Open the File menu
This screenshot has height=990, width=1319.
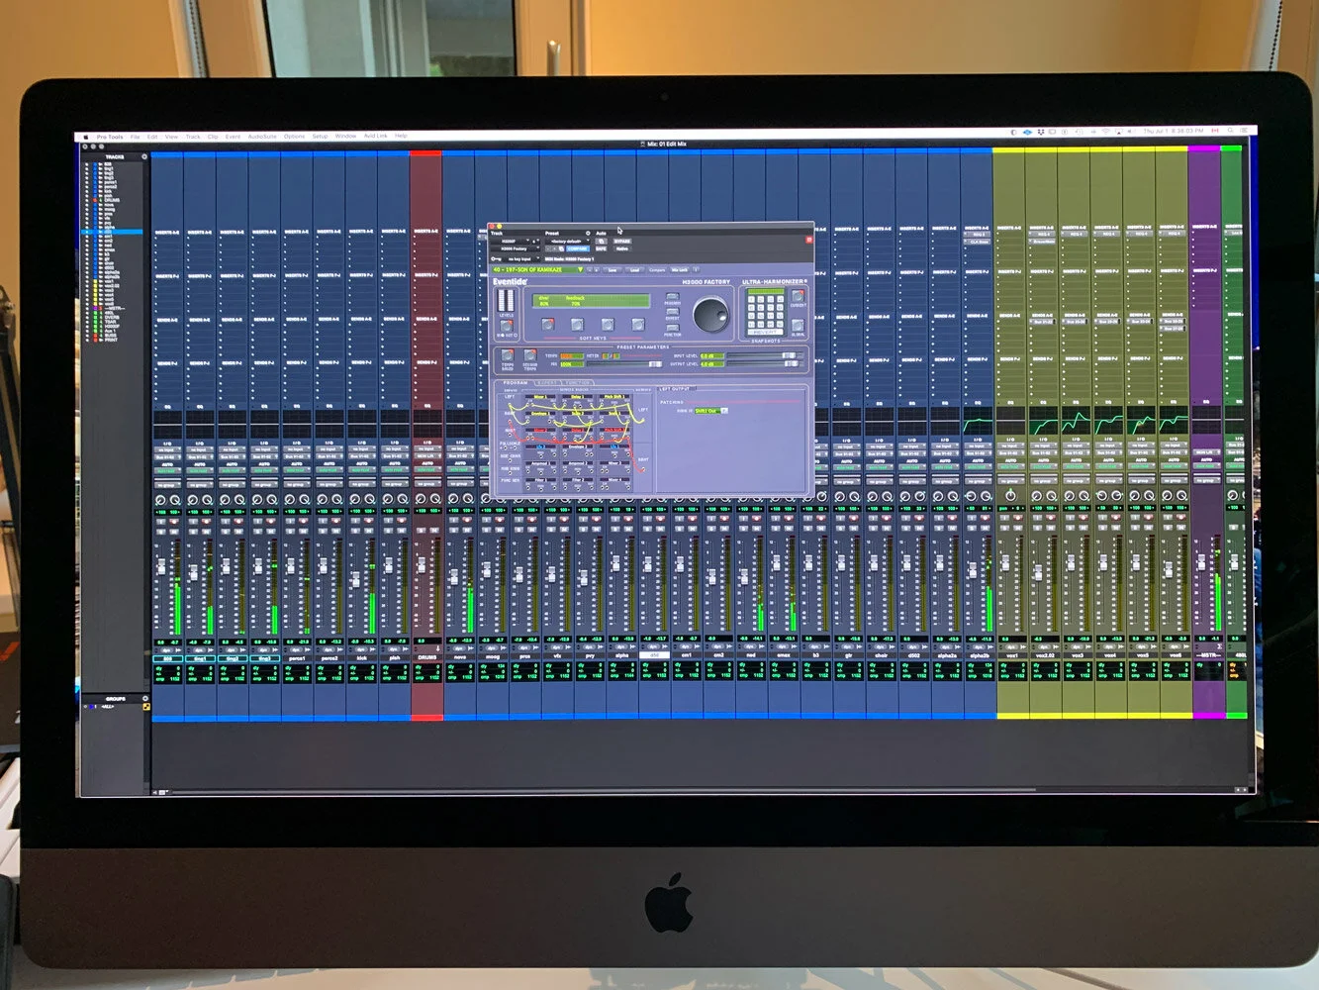[x=135, y=137]
